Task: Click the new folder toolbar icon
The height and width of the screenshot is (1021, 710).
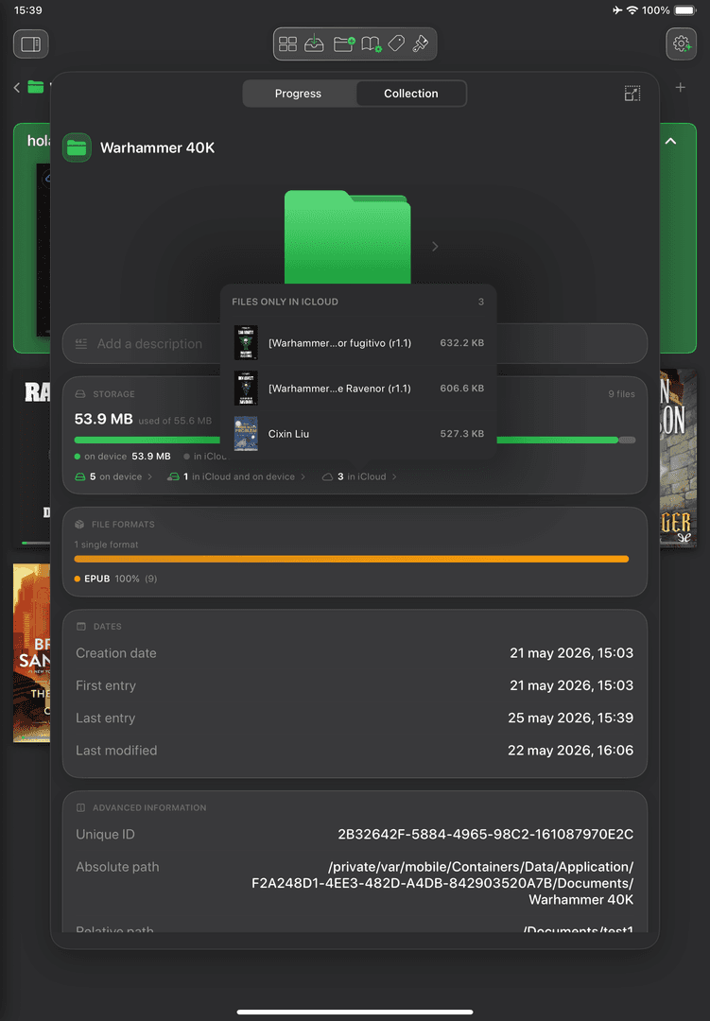Action: click(x=344, y=43)
